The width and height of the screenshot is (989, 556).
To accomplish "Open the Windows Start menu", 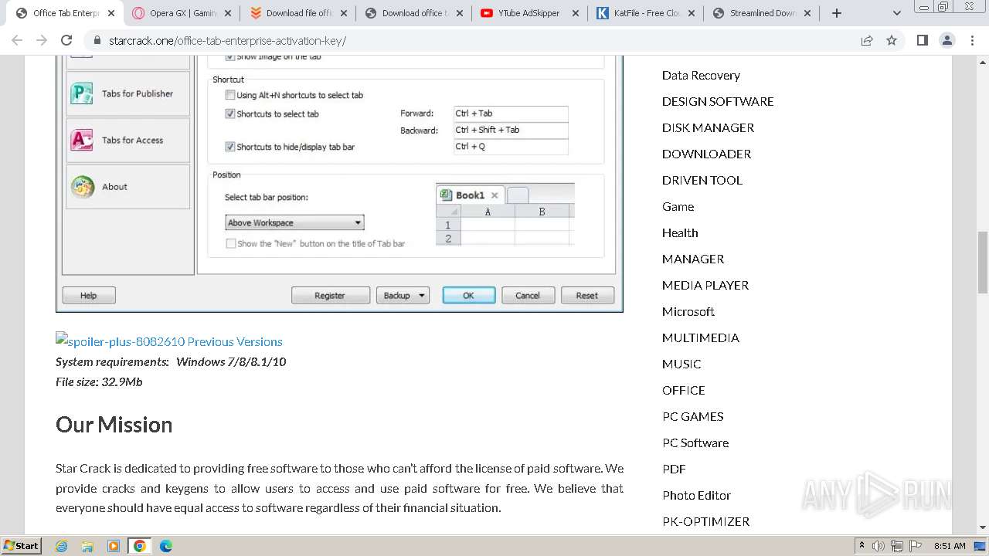I will click(21, 546).
